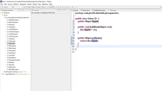Viewport: 162px width, 91px height.
Task: Collapse the holdItem method fold marker
Action: 75,27
